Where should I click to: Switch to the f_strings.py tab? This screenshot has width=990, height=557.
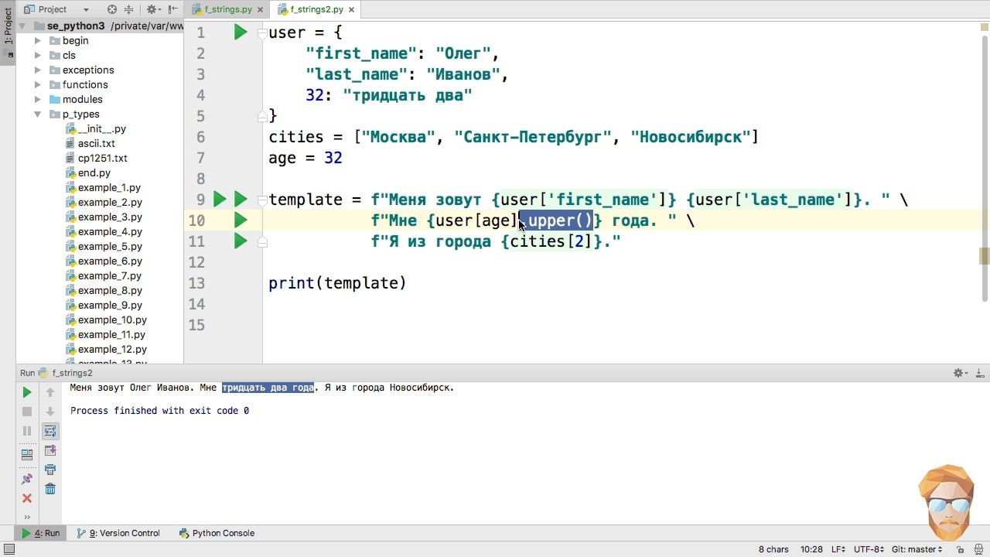pyautogui.click(x=228, y=9)
